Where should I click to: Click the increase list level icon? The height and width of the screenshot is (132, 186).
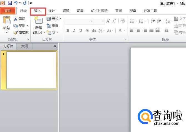coord(159,21)
